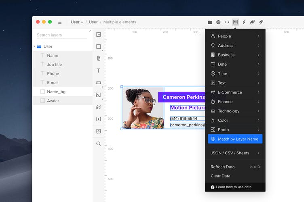
Task: Click the Motion Picture job title text
Action: pos(188,108)
